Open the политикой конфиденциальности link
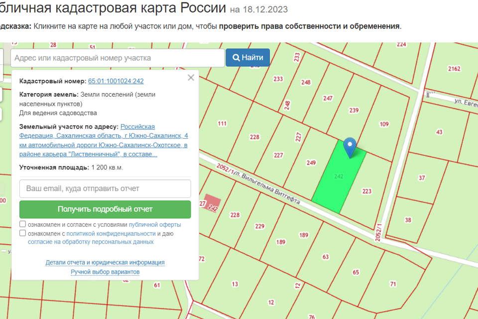 click(x=111, y=233)
